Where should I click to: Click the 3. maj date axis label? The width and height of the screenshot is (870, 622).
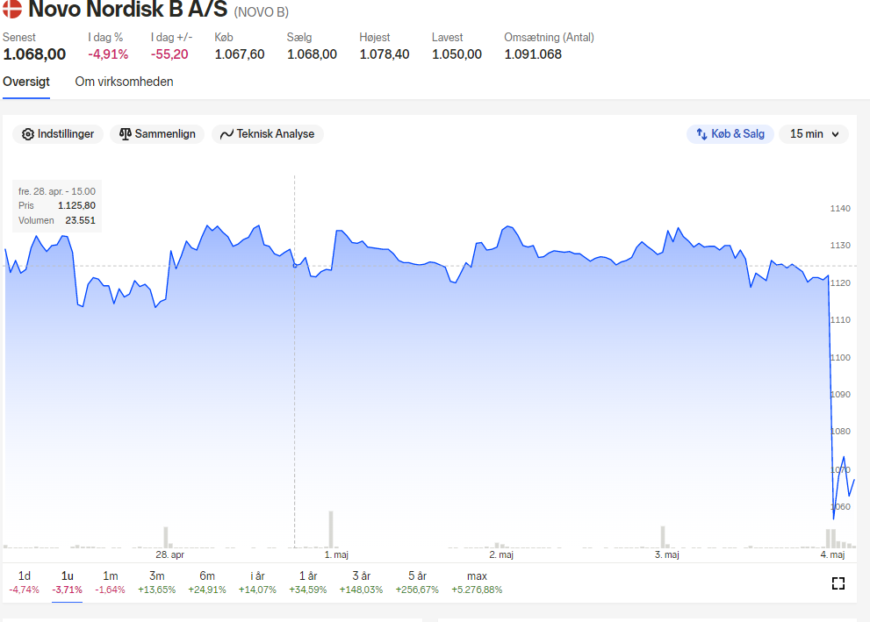[667, 554]
